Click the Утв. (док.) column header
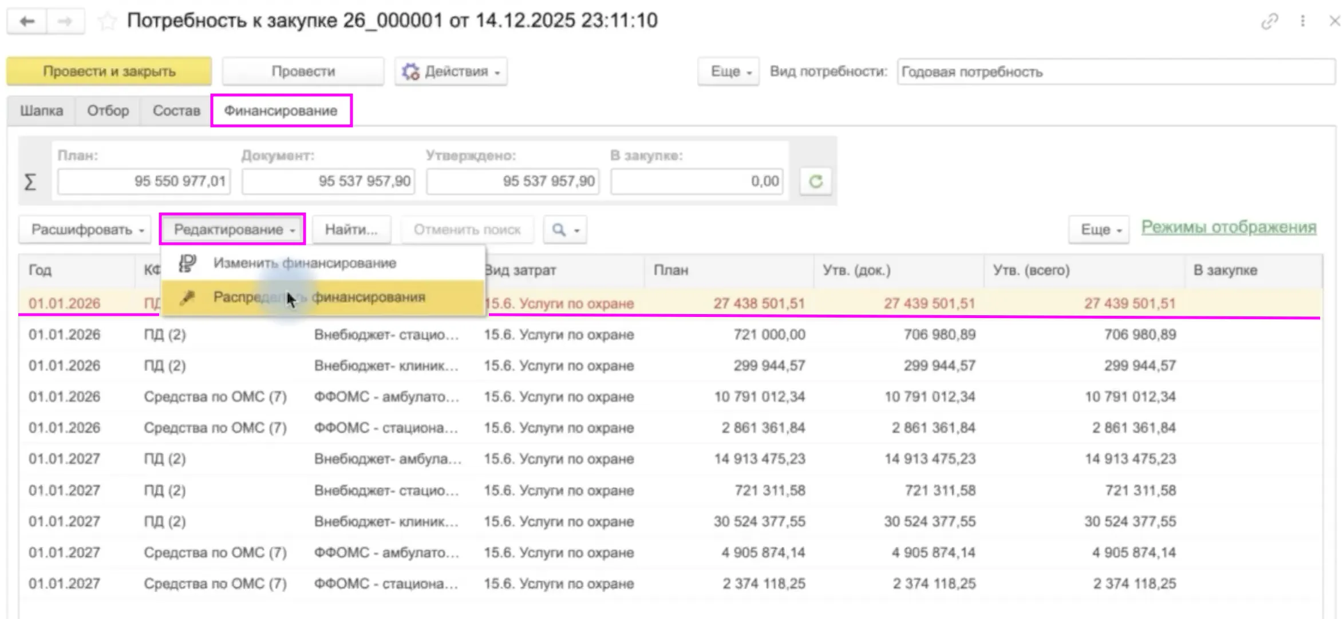This screenshot has width=1343, height=619. [x=898, y=270]
